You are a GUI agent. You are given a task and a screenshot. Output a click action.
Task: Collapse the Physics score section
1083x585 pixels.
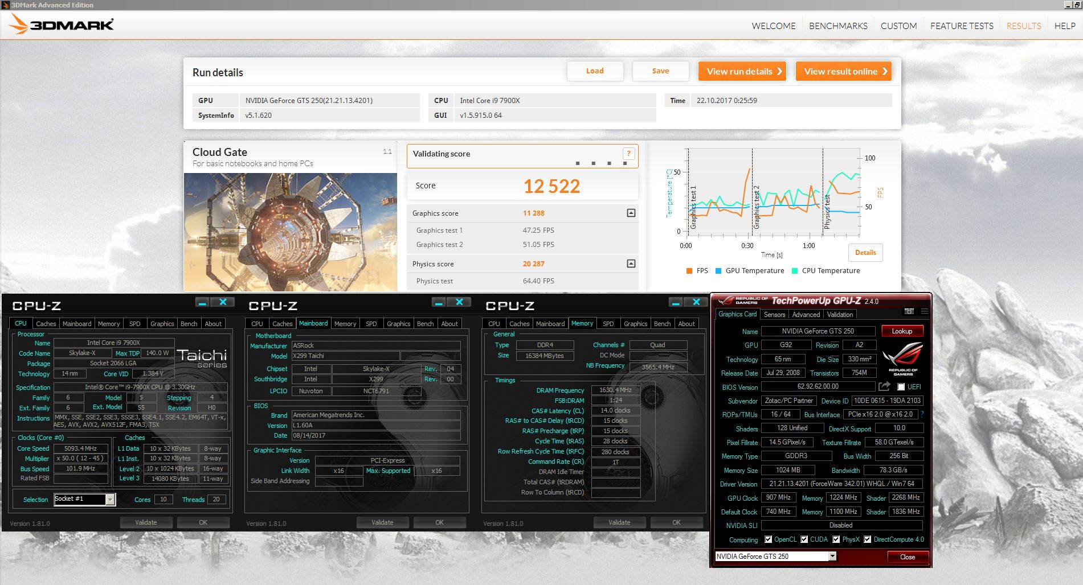(631, 263)
